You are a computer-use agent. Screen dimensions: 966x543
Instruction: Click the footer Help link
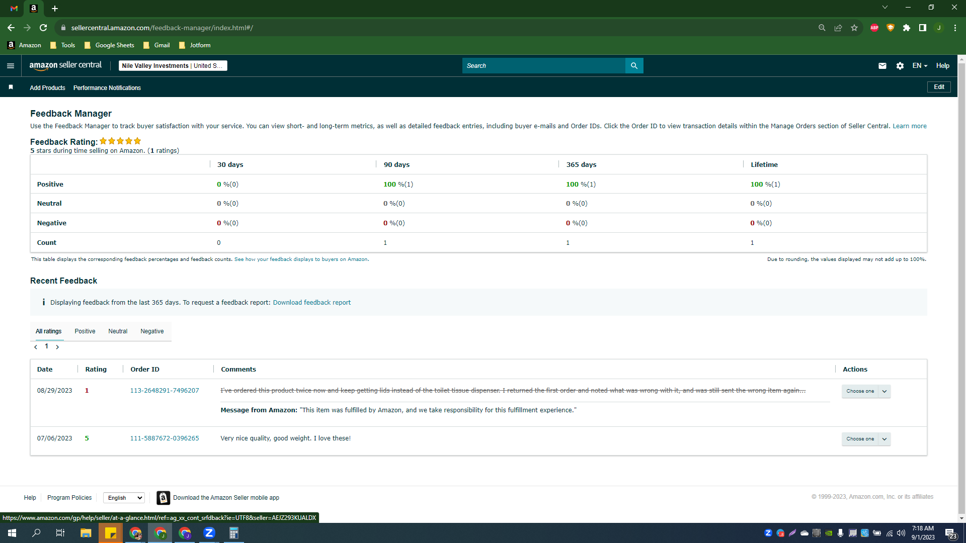point(30,498)
